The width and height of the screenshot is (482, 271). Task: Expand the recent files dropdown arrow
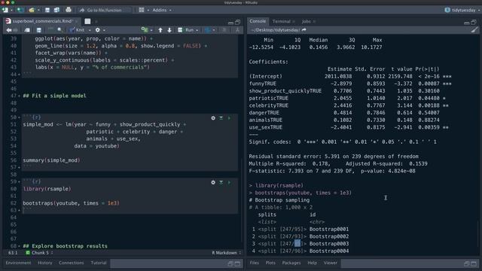(x=38, y=10)
